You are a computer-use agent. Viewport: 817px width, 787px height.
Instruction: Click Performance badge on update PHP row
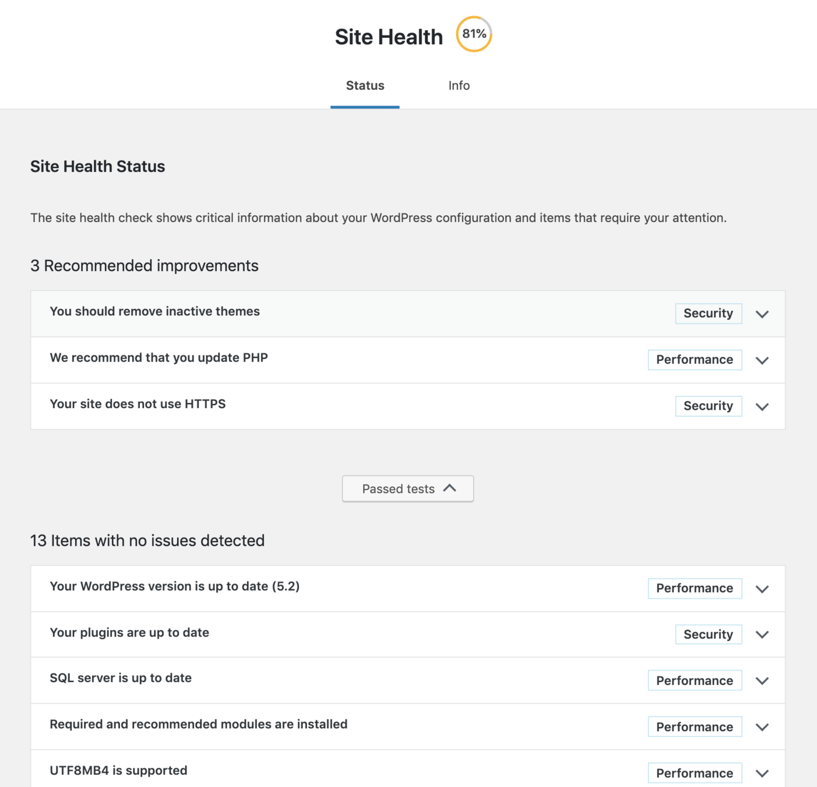(x=695, y=360)
